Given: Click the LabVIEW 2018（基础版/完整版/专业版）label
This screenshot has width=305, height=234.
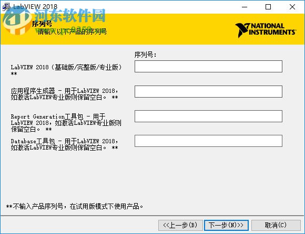Looking at the screenshot, I should pos(66,70).
